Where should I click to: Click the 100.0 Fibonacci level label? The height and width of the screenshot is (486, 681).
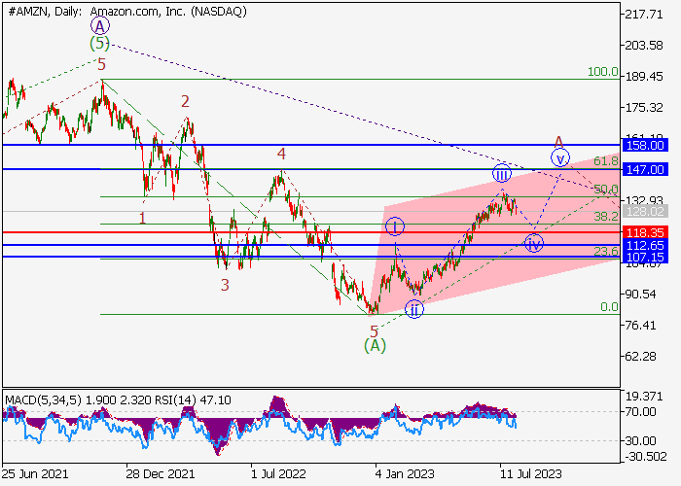click(x=603, y=72)
